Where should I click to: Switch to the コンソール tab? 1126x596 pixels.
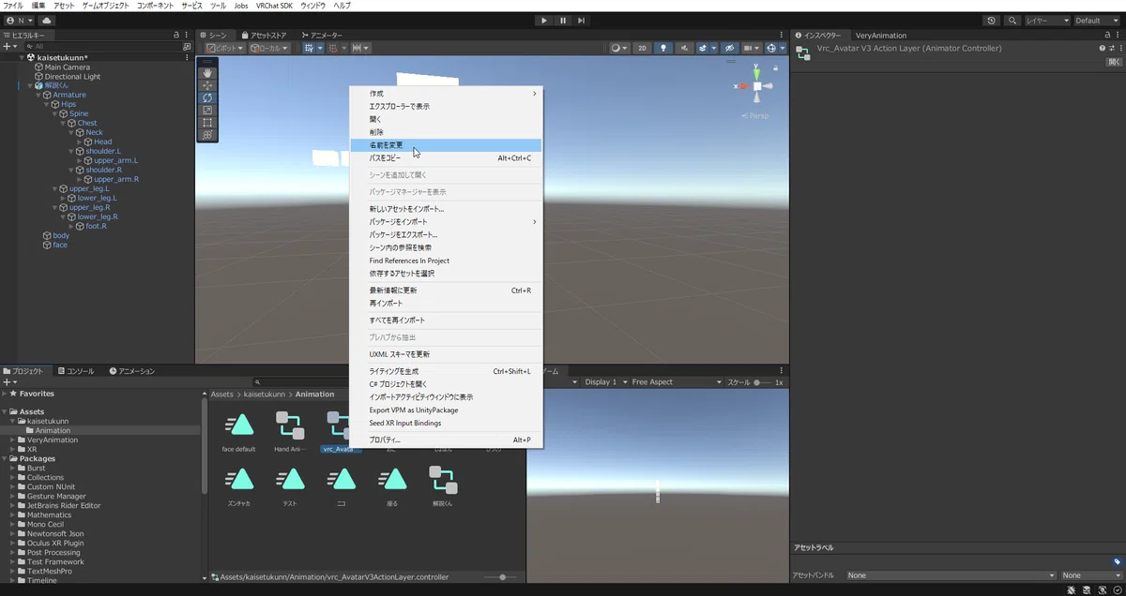click(x=75, y=371)
